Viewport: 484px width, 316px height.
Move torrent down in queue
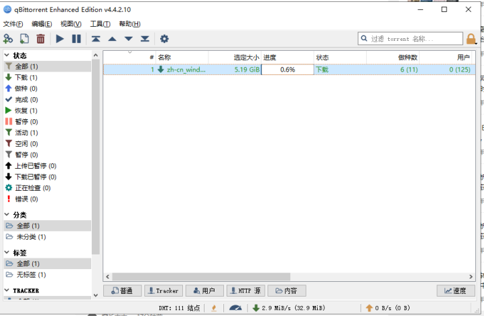pyautogui.click(x=129, y=39)
